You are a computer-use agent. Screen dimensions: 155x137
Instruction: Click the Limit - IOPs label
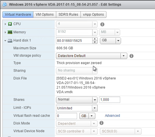(x=22, y=108)
